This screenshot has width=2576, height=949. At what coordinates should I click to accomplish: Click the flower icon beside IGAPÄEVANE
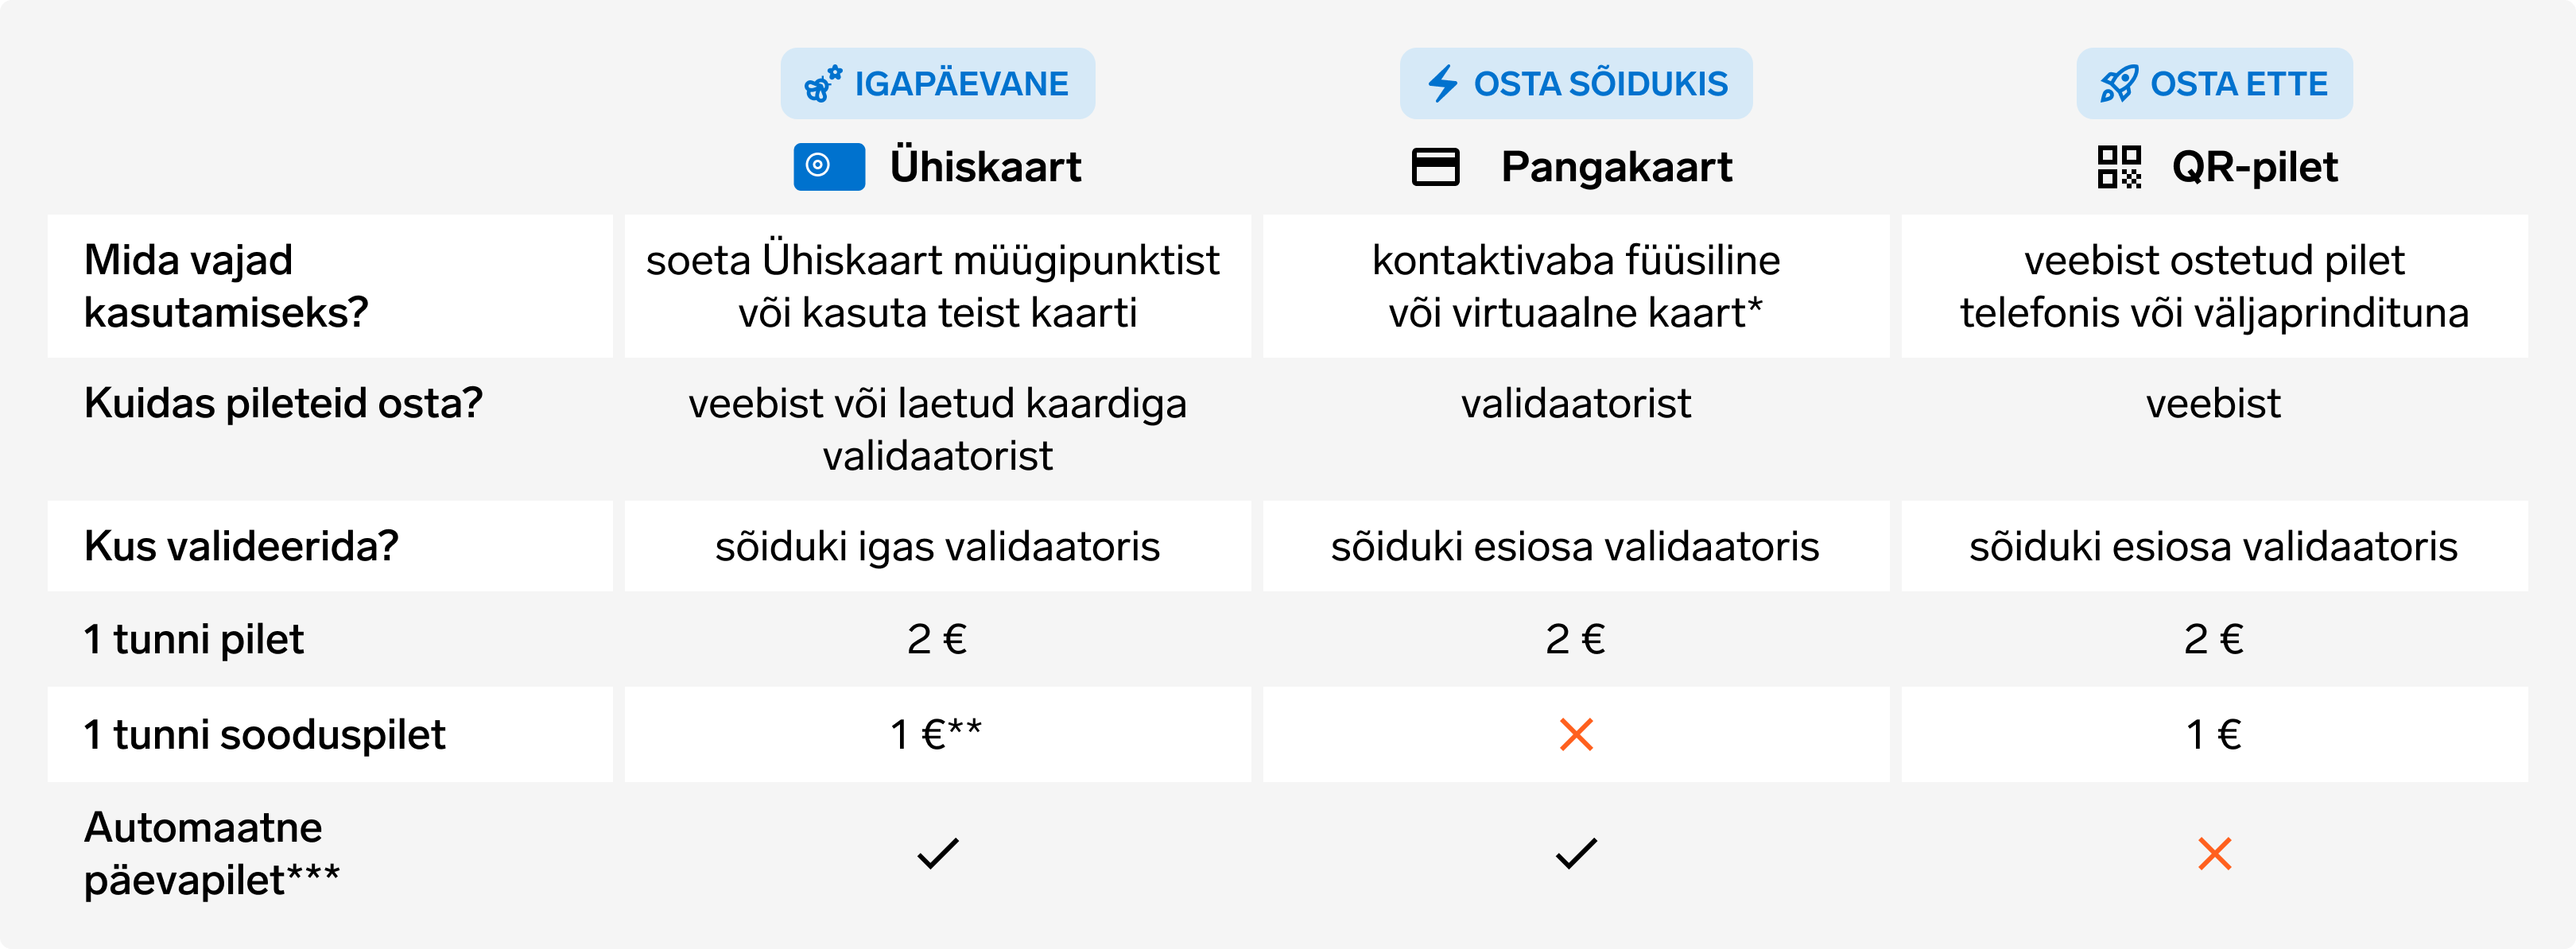pyautogui.click(x=823, y=84)
